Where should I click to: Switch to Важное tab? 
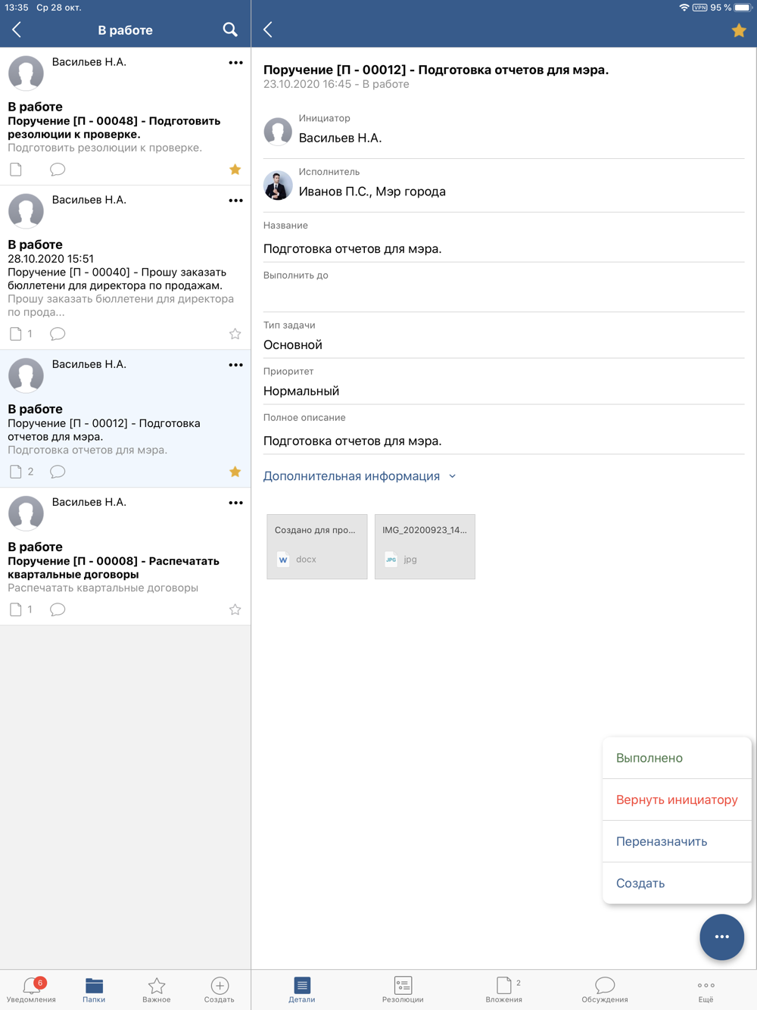tap(157, 990)
